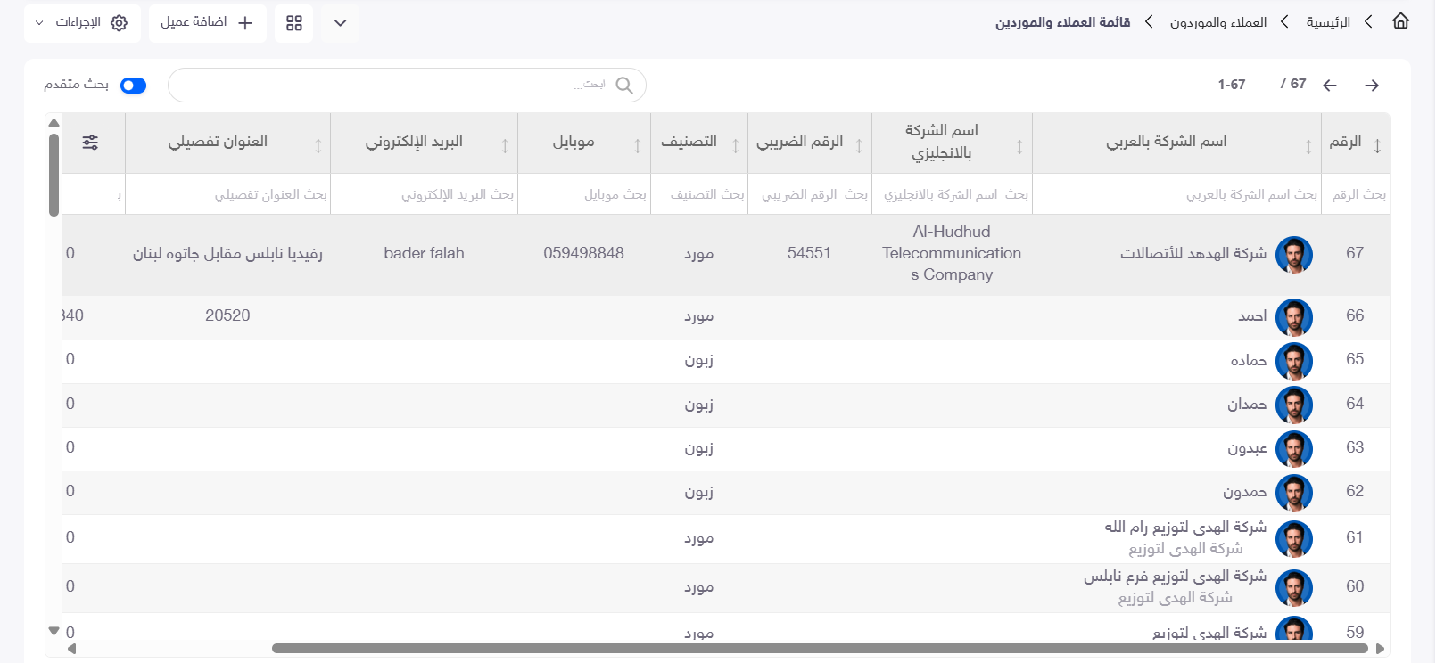Sort by التصنيف column header
Viewport: 1436px width, 663px height.
coord(689,142)
